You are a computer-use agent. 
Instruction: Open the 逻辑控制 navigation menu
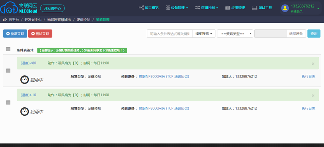(x=207, y=8)
